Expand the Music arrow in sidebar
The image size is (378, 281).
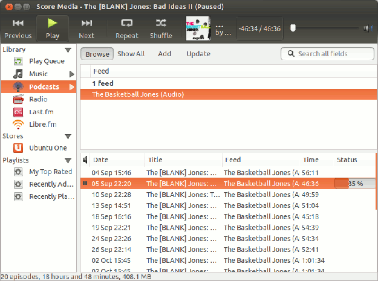point(71,74)
